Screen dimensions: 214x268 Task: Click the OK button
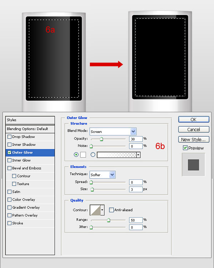[x=193, y=120]
